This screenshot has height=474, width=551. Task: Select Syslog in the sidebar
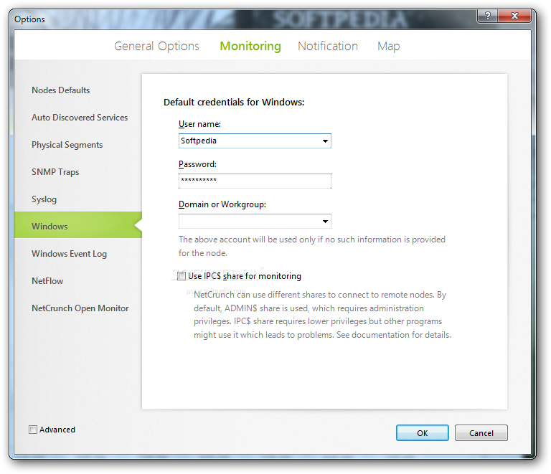pos(44,199)
